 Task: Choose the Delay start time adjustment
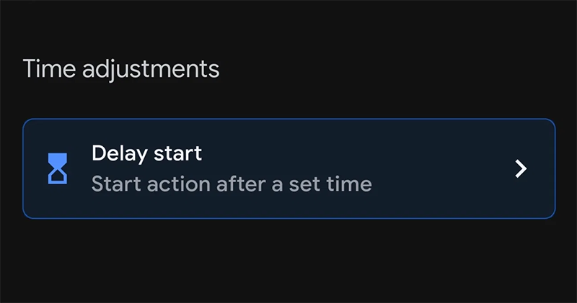point(289,168)
